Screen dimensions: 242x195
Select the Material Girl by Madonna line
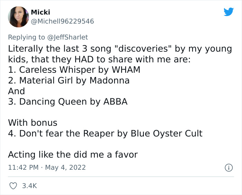(x=69, y=81)
